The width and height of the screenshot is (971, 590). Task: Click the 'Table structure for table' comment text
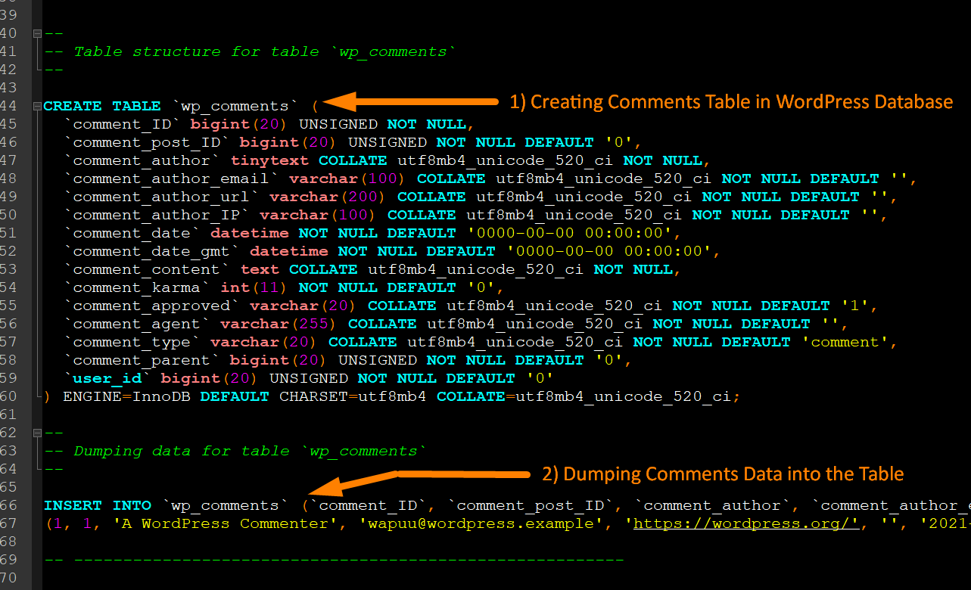pos(196,51)
